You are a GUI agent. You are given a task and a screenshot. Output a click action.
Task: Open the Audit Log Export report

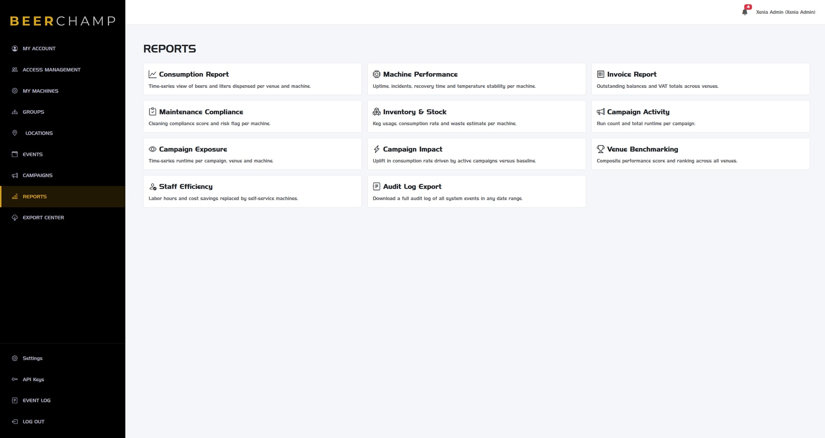(477, 191)
